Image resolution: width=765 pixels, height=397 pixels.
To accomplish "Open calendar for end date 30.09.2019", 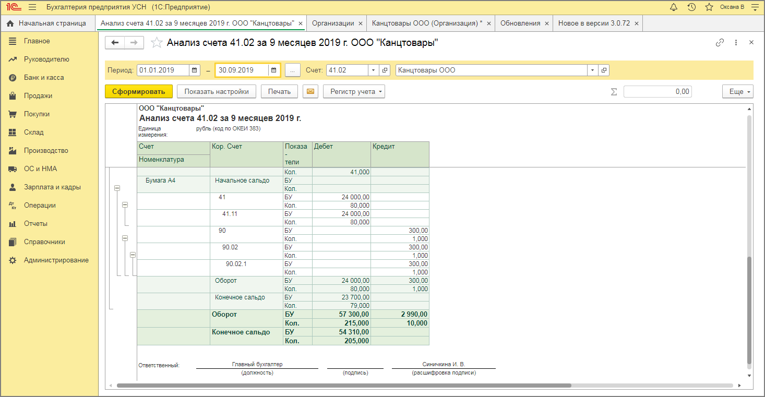I will (x=274, y=70).
